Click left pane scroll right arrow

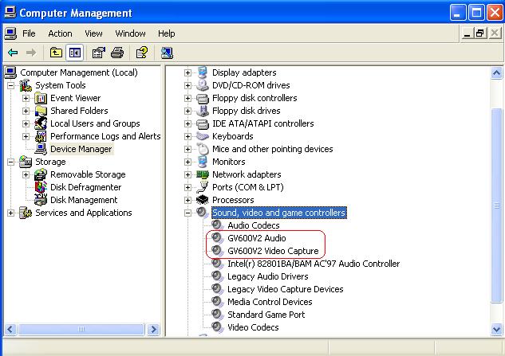[153, 329]
